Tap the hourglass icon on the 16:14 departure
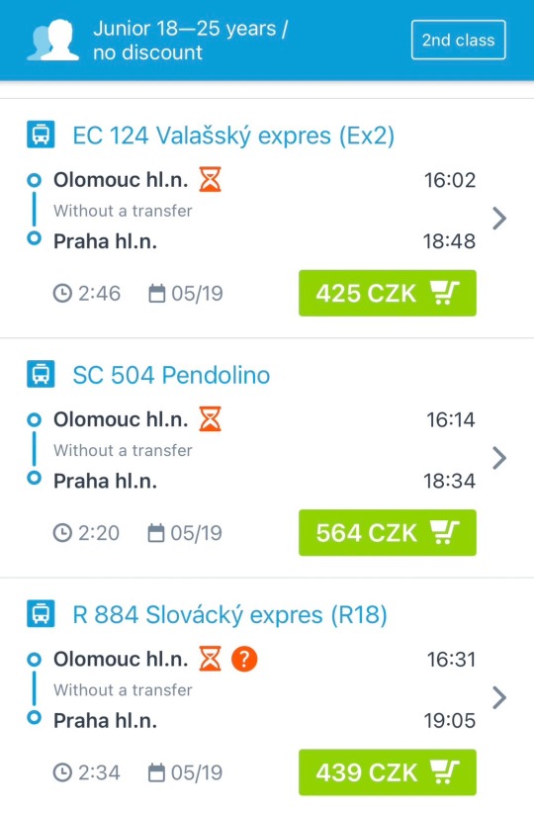Image resolution: width=534 pixels, height=813 pixels. pos(210,419)
